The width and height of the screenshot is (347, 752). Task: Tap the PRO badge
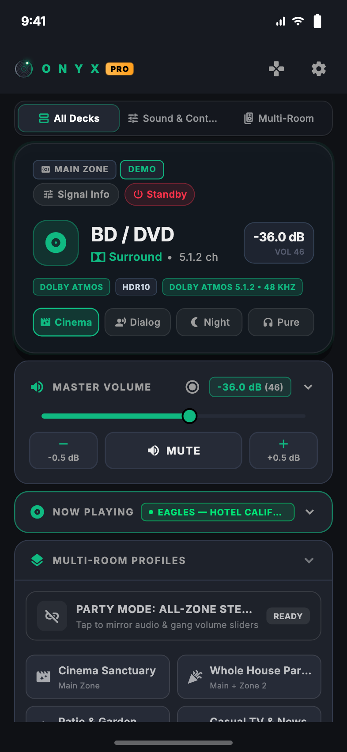click(x=120, y=69)
